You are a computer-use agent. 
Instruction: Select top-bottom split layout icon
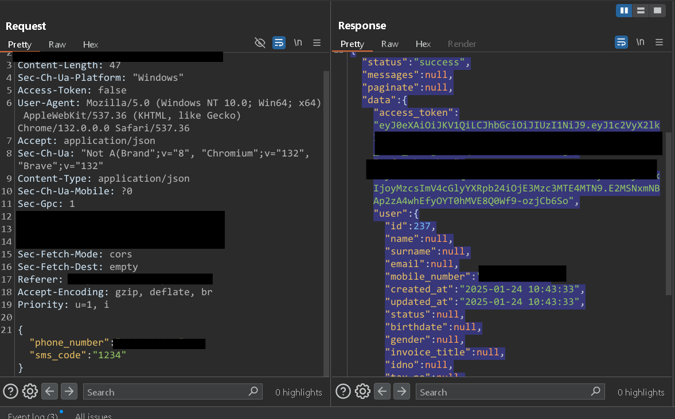click(641, 10)
